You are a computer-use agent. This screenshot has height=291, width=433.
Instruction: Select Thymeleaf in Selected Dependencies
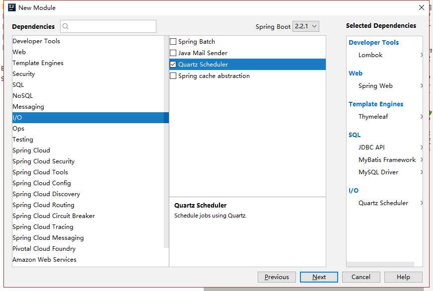(373, 117)
